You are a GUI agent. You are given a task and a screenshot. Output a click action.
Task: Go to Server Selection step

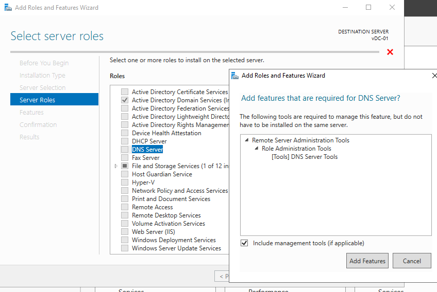click(x=43, y=87)
